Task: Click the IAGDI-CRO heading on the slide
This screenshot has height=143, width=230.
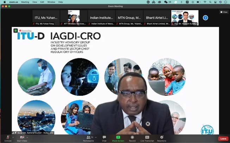Action: pyautogui.click(x=75, y=36)
